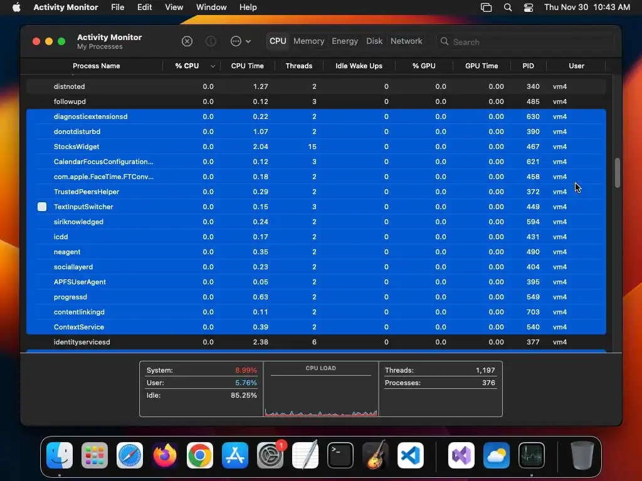Open Visual Studio Code from Dock
Image resolution: width=642 pixels, height=481 pixels.
tap(411, 455)
